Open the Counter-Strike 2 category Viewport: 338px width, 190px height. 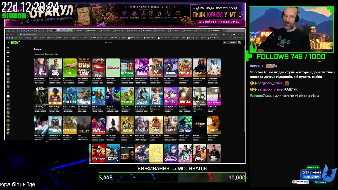coord(199,68)
